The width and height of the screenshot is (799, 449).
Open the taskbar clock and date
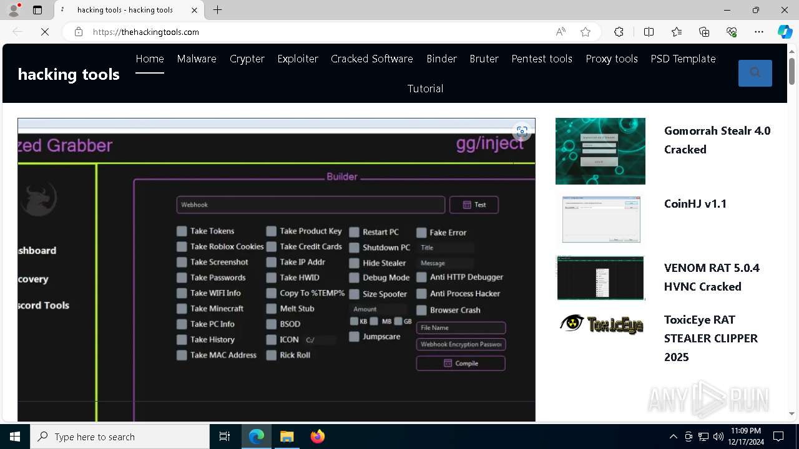pyautogui.click(x=745, y=437)
